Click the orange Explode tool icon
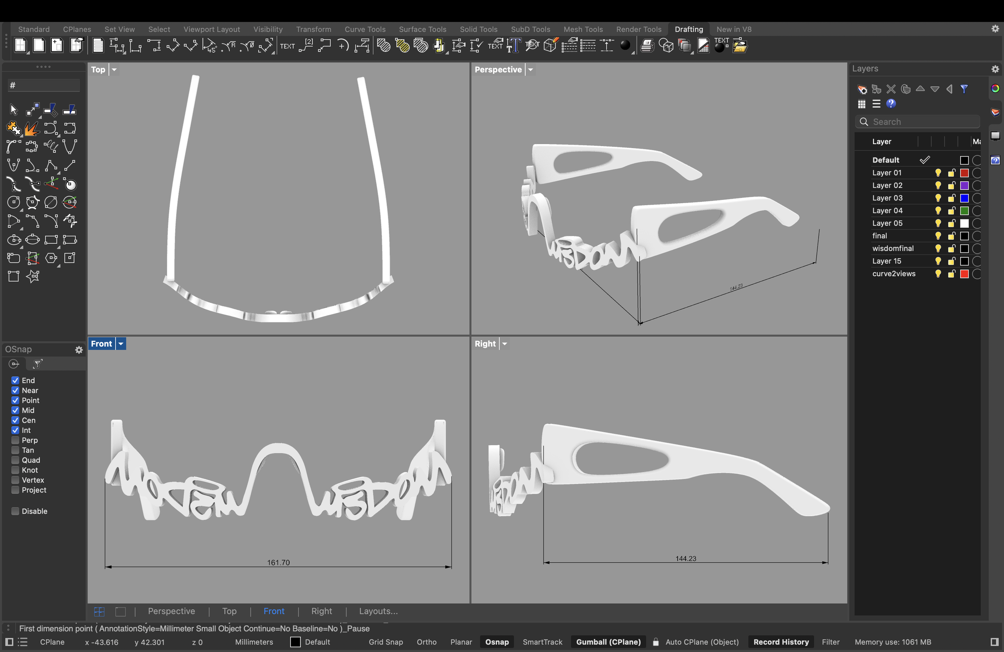1004x652 pixels. [32, 128]
